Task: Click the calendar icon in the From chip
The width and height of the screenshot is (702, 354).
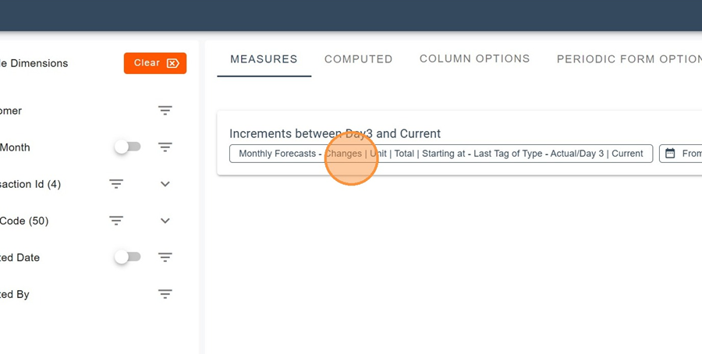Action: point(670,154)
